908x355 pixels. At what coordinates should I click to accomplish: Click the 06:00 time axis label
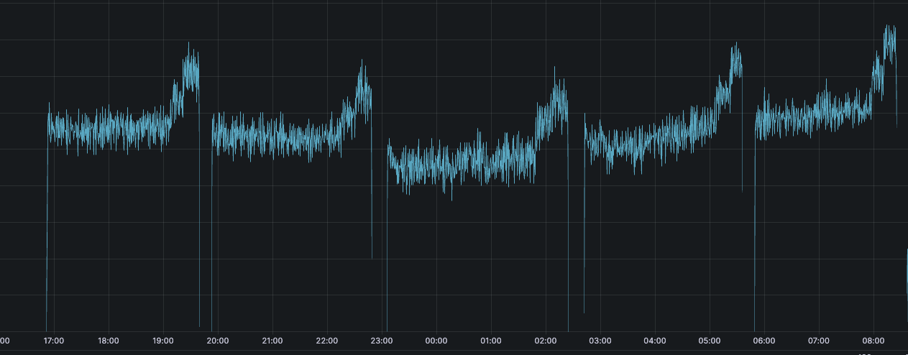(x=764, y=341)
